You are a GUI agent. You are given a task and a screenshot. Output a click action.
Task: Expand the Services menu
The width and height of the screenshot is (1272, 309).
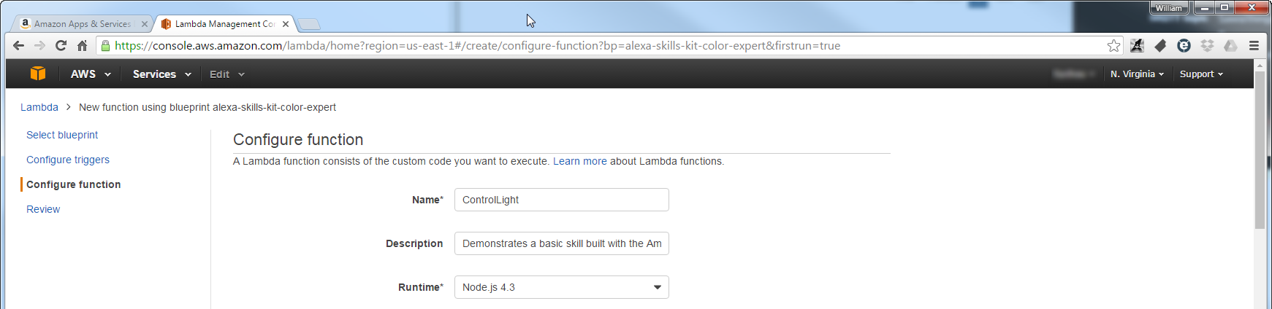[x=161, y=74]
